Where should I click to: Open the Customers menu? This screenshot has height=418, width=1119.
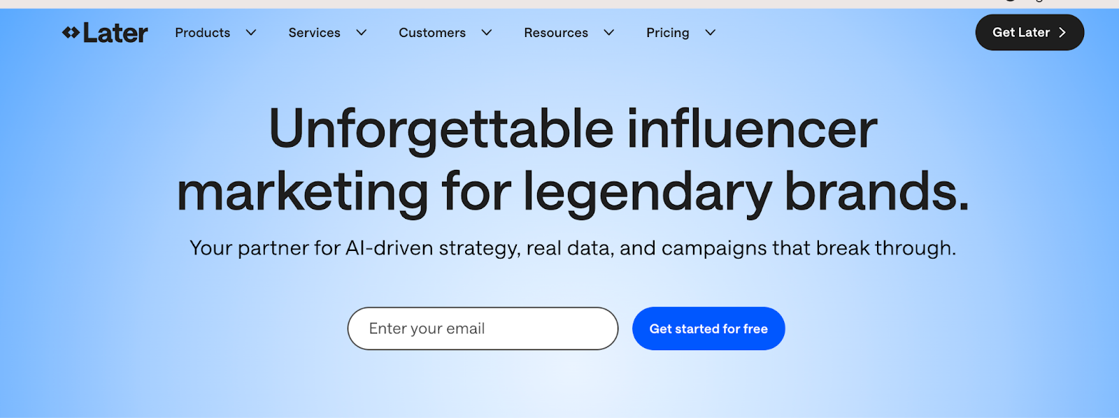coord(432,33)
